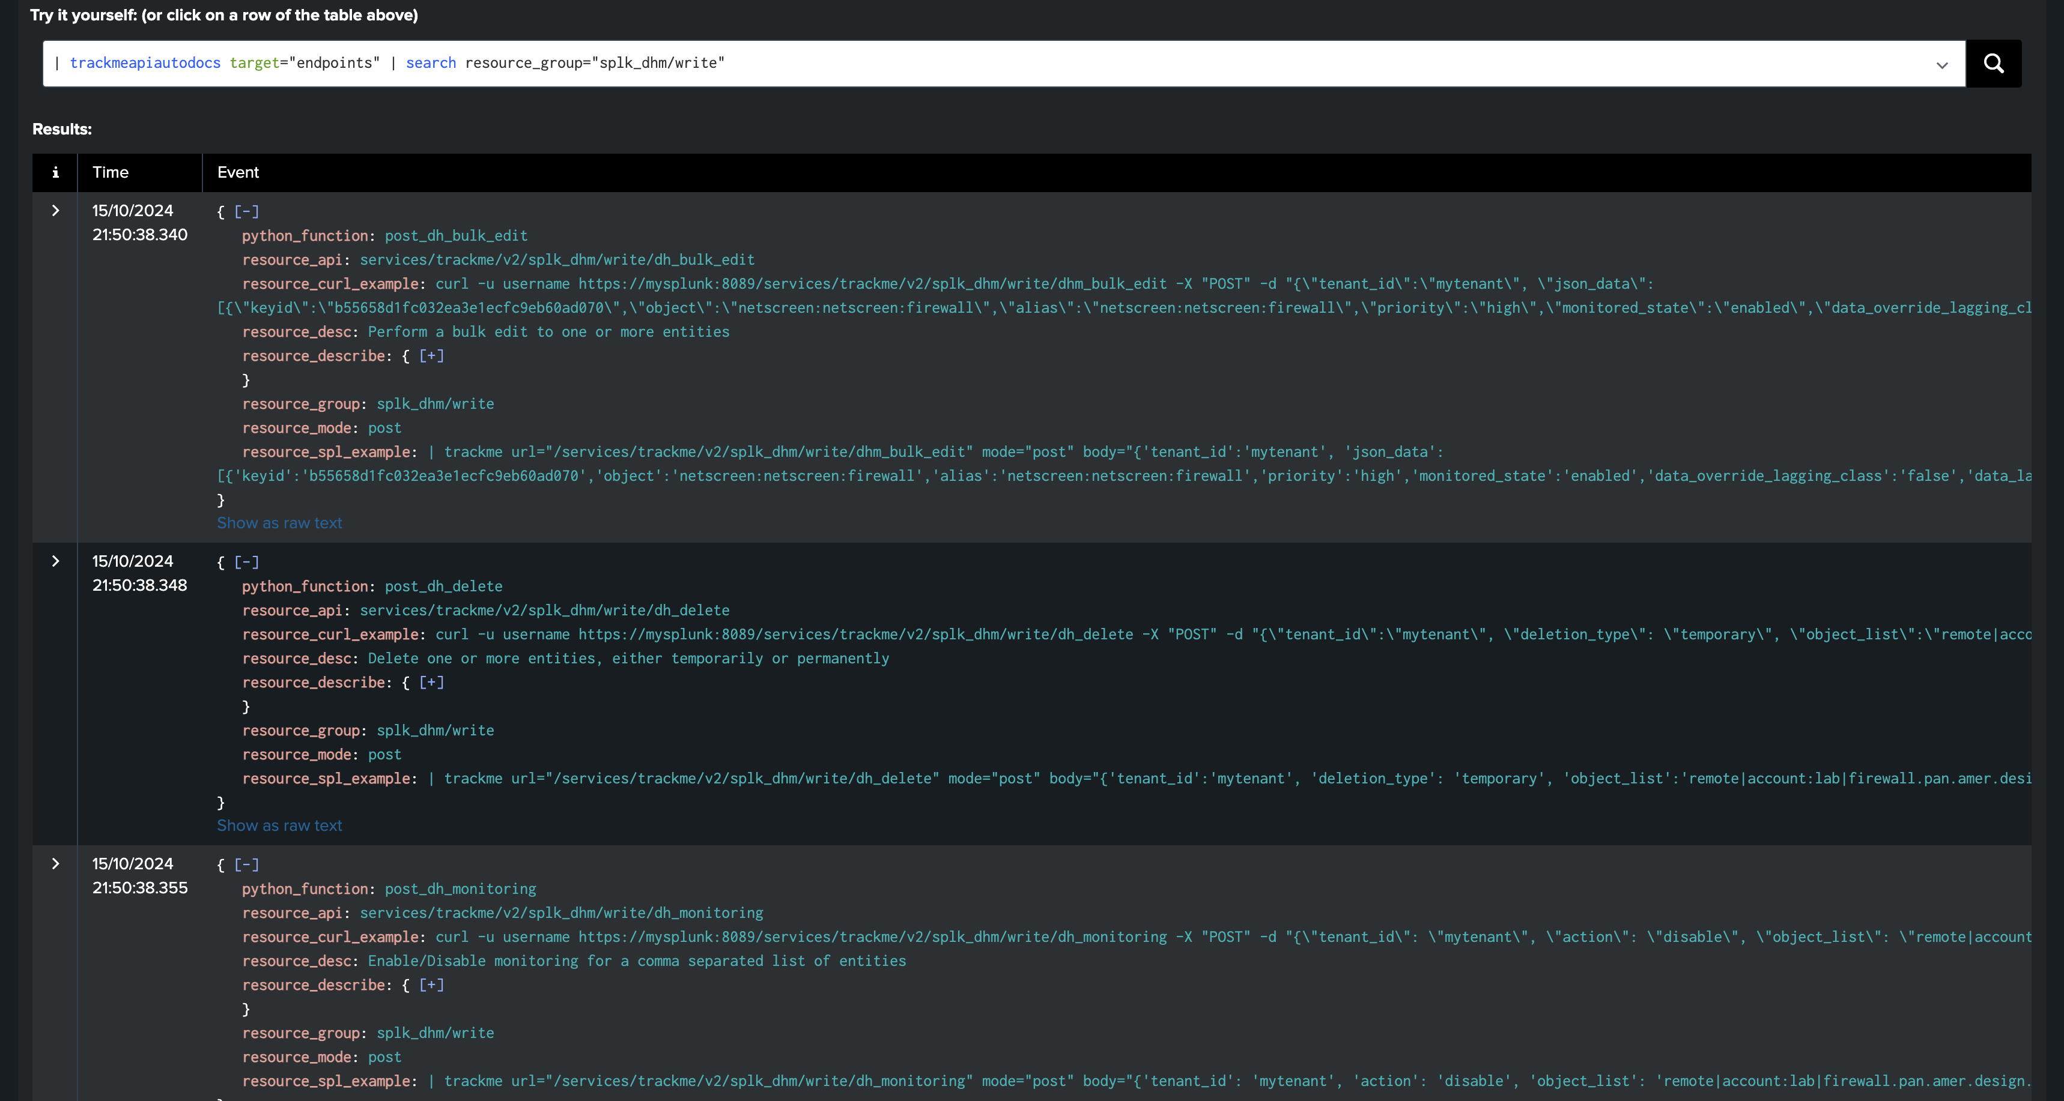
Task: Click the services/trackme/v2/splk_dhm/write/dh_delete resource_api value
Action: (x=544, y=611)
